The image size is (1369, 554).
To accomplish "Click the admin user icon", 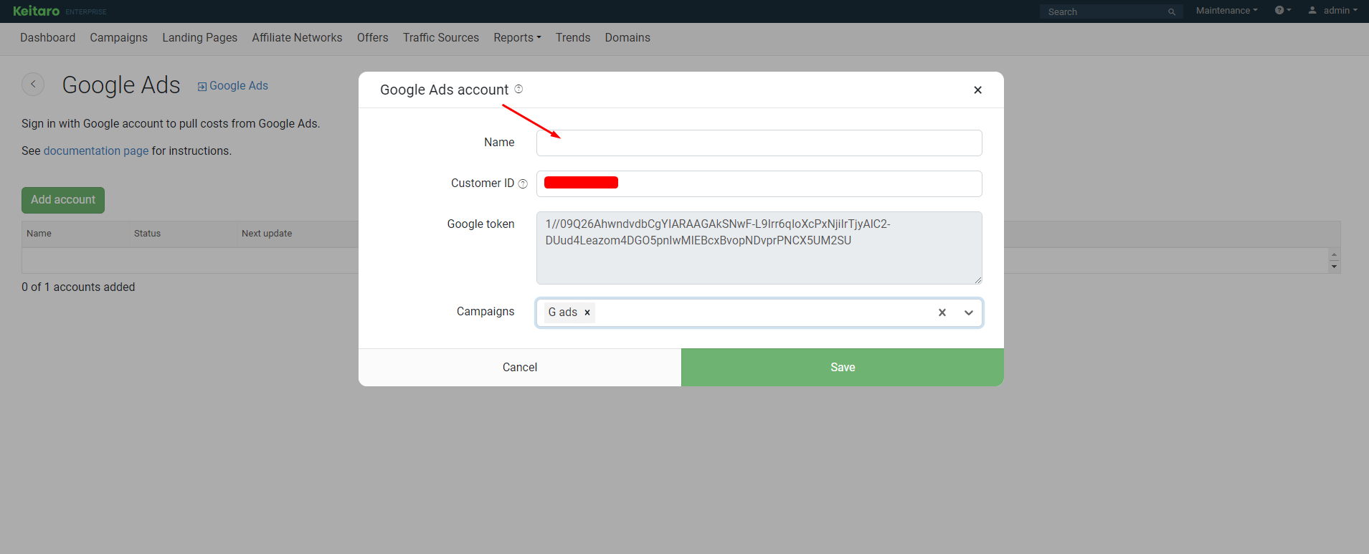I will point(1312,10).
